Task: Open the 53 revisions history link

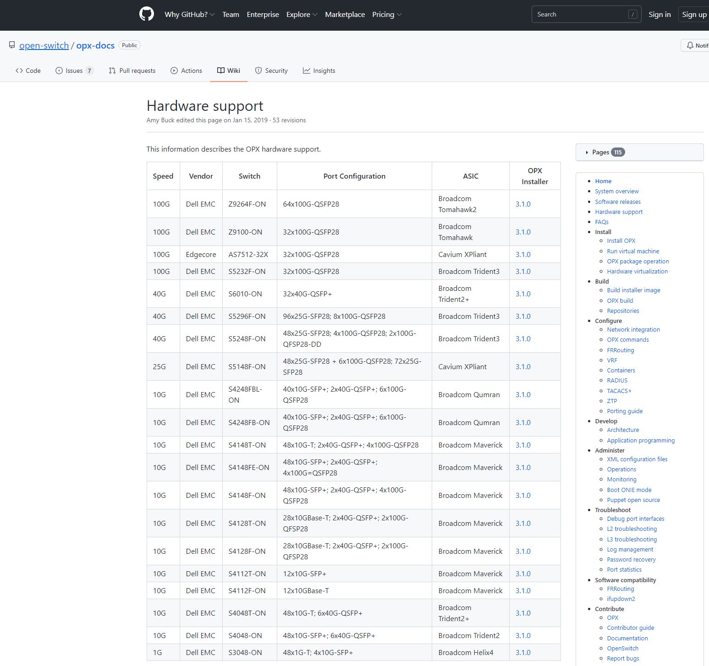Action: [x=289, y=120]
